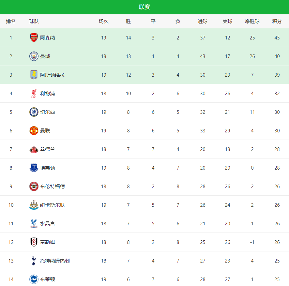This screenshot has height=286, width=289.
Task: Click the Everton club crest icon
Action: pos(34,168)
